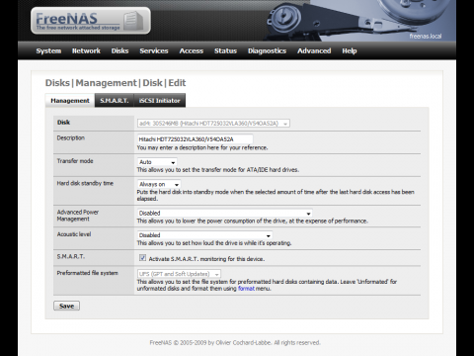The height and width of the screenshot is (356, 474).
Task: Open the Status menu
Action: [225, 51]
